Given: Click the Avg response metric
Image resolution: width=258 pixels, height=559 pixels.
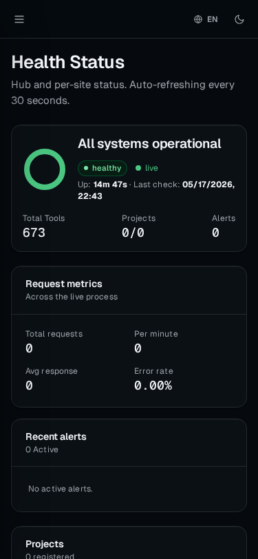Looking at the screenshot, I should (52, 379).
